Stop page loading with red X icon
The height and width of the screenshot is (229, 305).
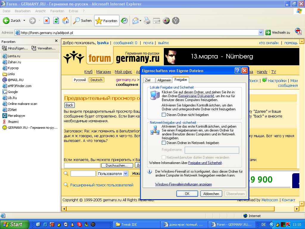(46, 21)
